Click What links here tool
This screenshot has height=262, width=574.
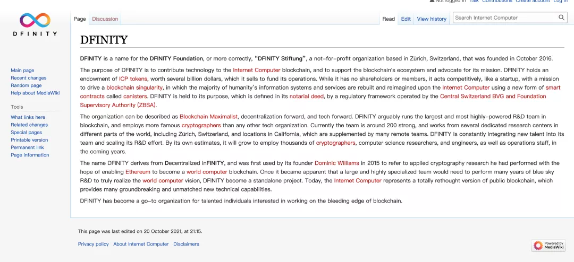(x=28, y=117)
